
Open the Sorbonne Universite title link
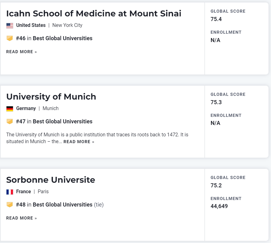(51, 180)
